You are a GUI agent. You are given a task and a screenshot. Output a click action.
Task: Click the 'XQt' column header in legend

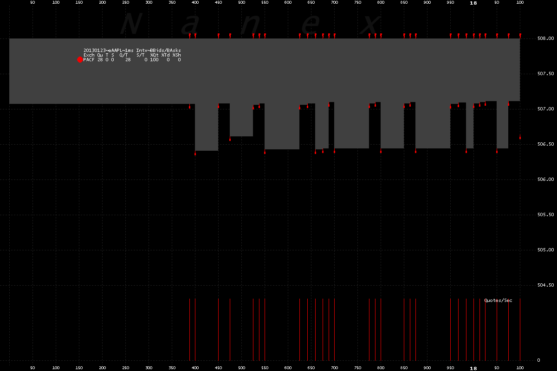[155, 55]
